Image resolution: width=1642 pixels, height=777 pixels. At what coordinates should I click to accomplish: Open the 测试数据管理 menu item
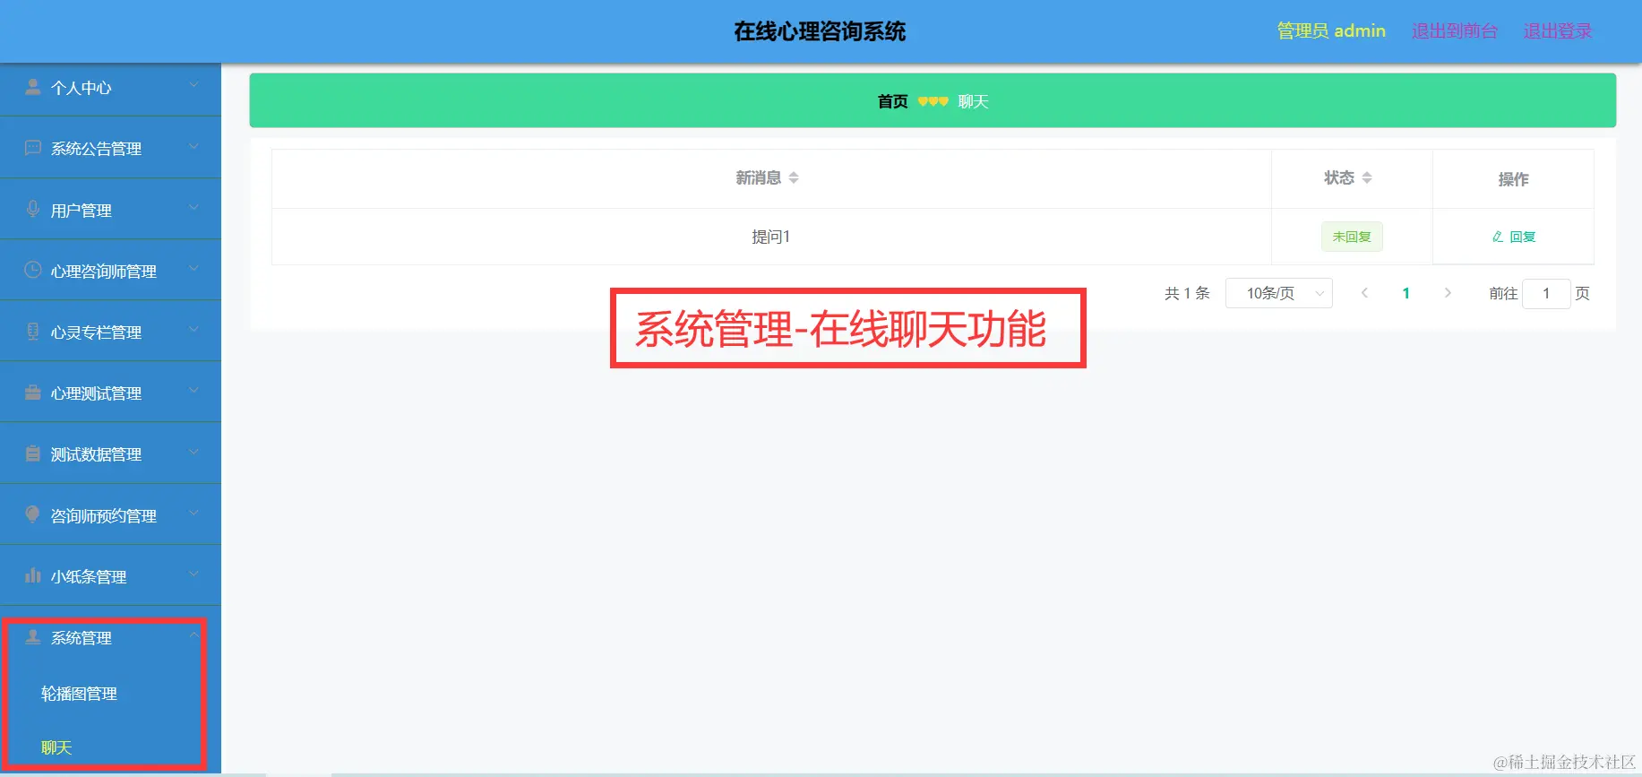110,454
